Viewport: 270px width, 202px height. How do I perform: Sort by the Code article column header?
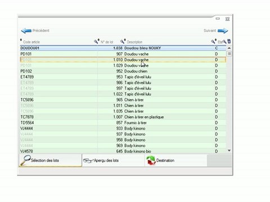tap(31, 42)
